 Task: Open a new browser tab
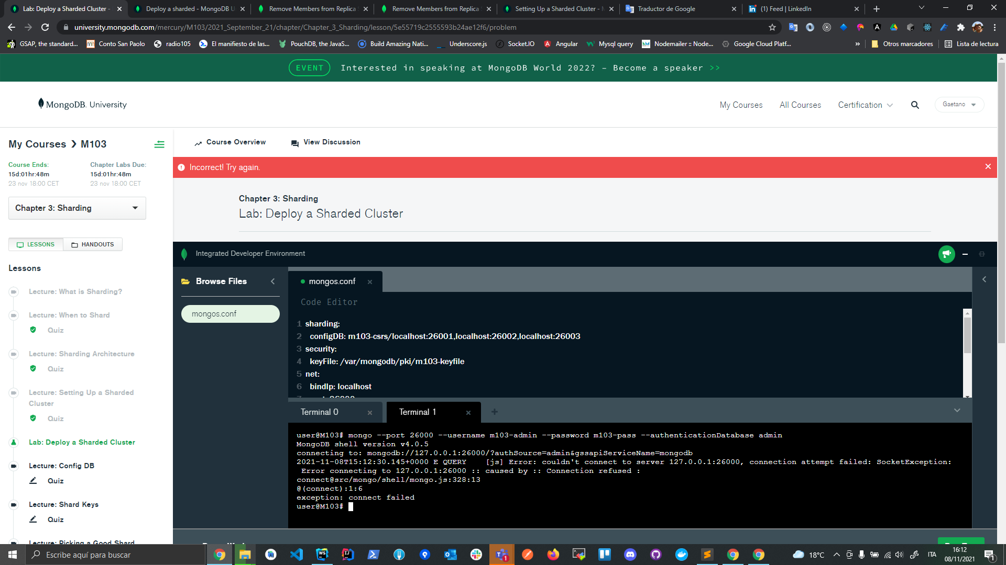(x=877, y=9)
